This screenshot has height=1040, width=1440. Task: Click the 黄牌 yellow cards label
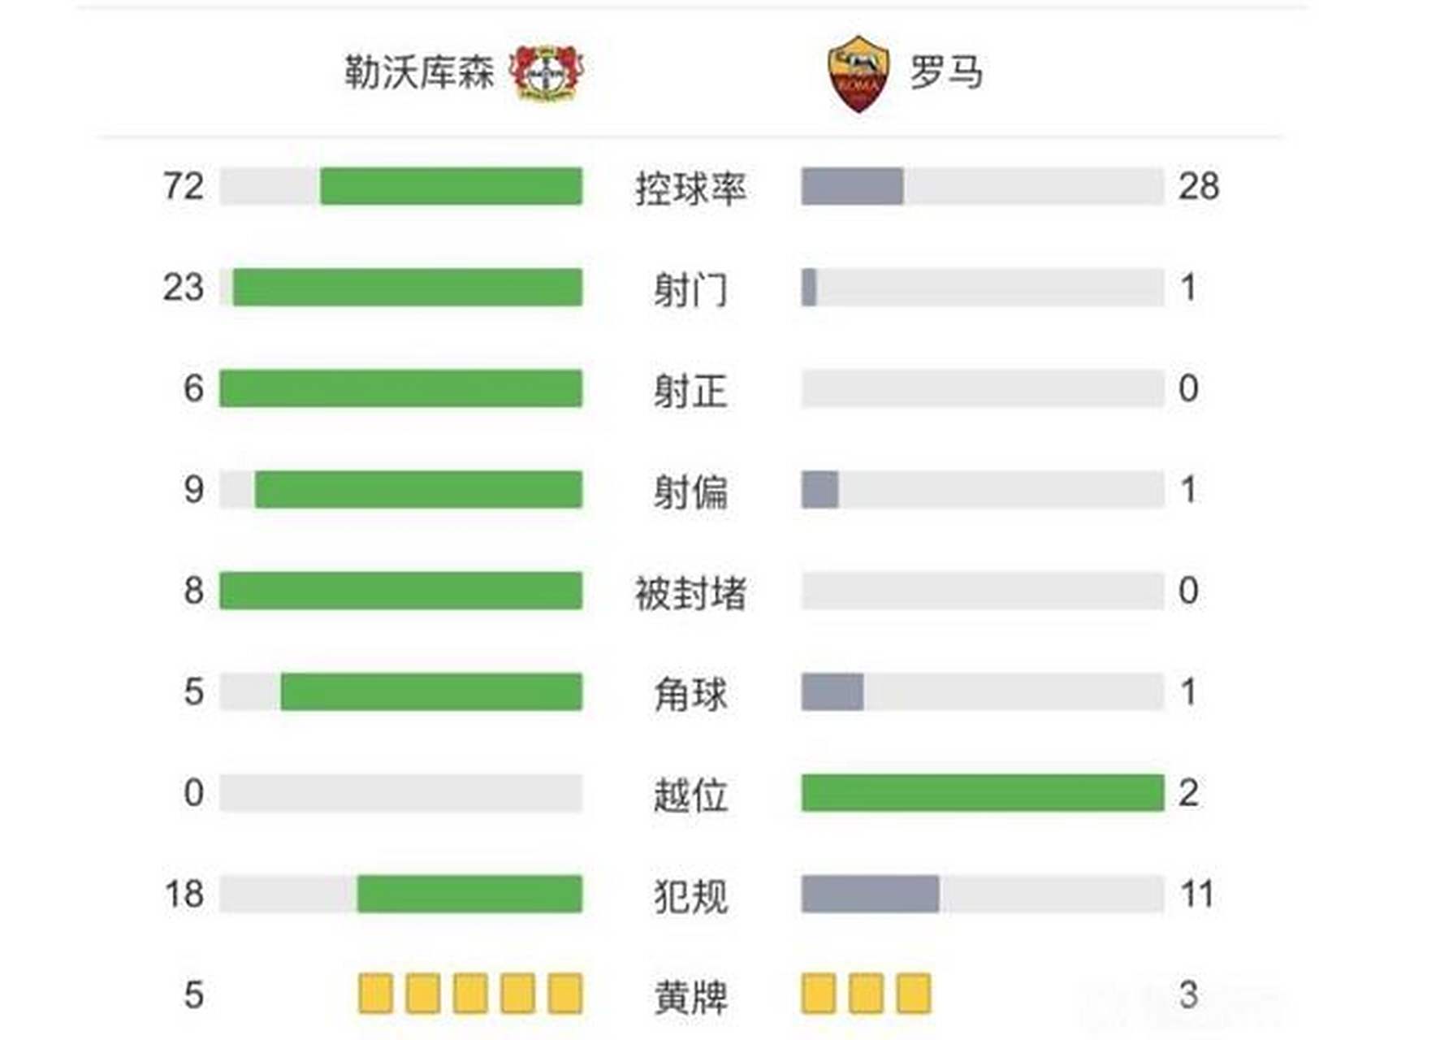(x=690, y=997)
